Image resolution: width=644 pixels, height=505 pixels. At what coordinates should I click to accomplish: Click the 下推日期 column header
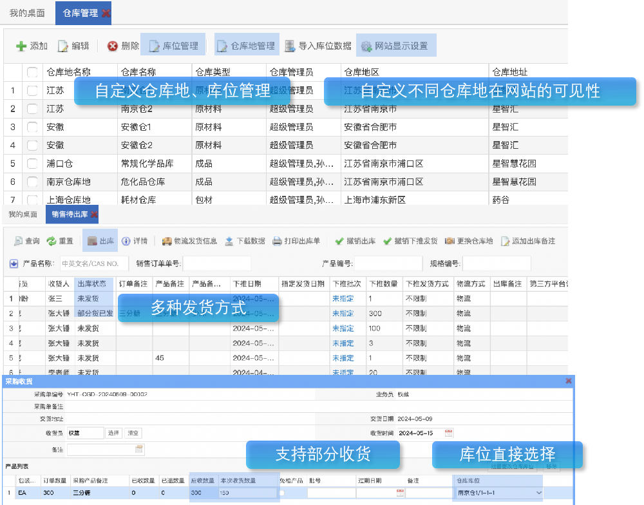[x=254, y=284]
